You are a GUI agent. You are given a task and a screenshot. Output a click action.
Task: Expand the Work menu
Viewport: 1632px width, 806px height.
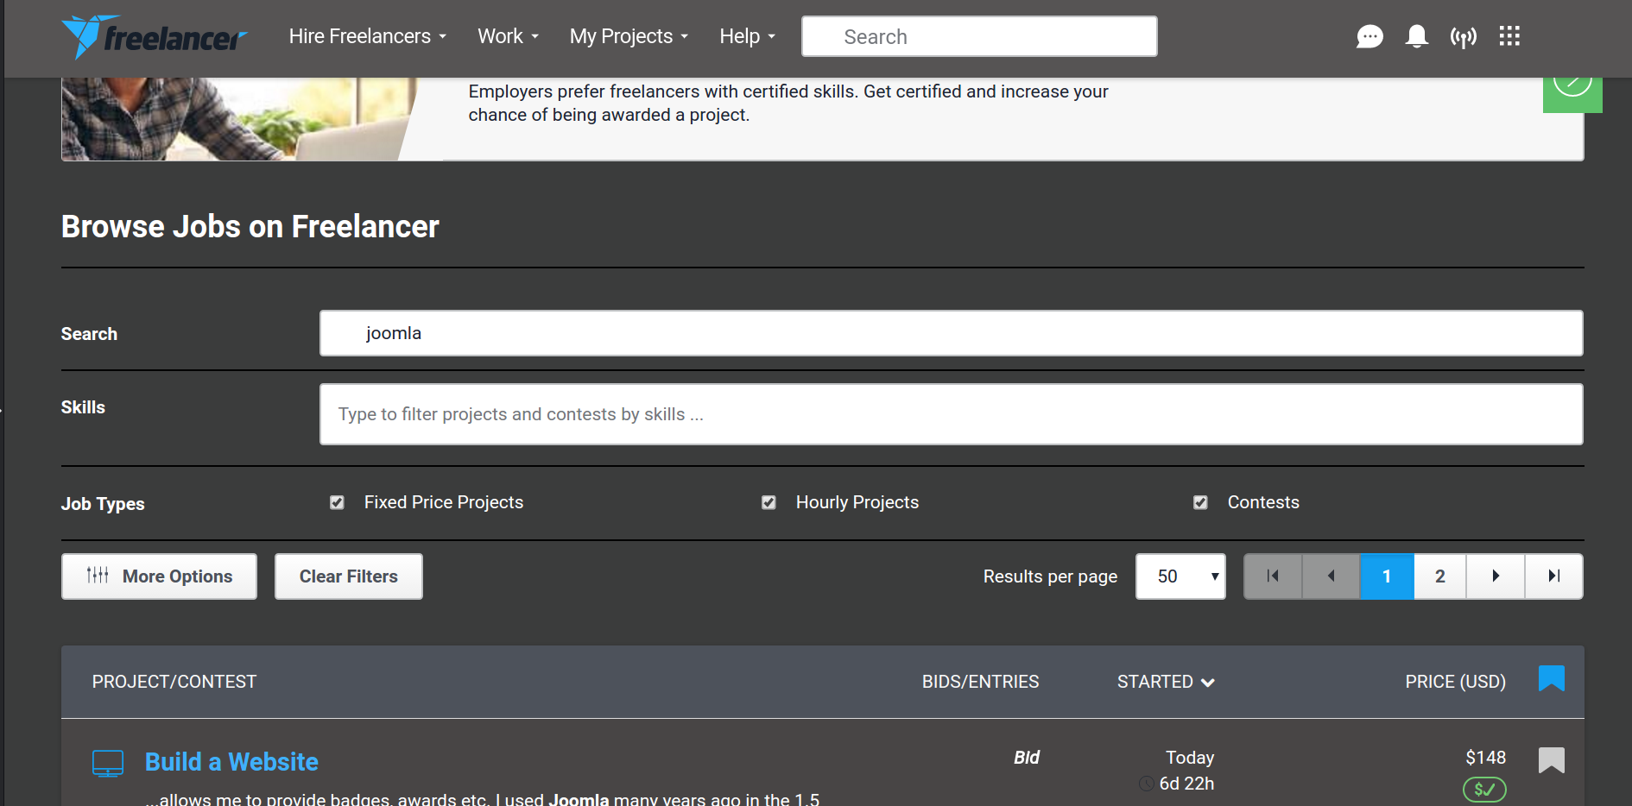(509, 36)
